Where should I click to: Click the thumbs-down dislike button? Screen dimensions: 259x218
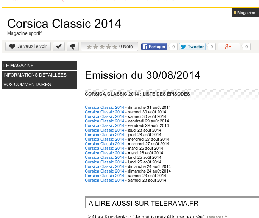pyautogui.click(x=73, y=47)
